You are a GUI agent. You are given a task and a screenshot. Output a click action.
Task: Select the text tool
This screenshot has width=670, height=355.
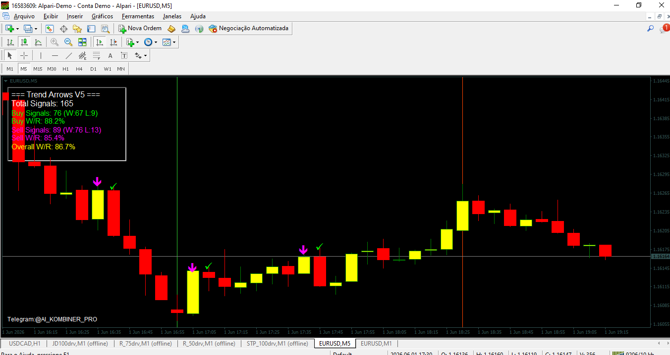pos(110,55)
